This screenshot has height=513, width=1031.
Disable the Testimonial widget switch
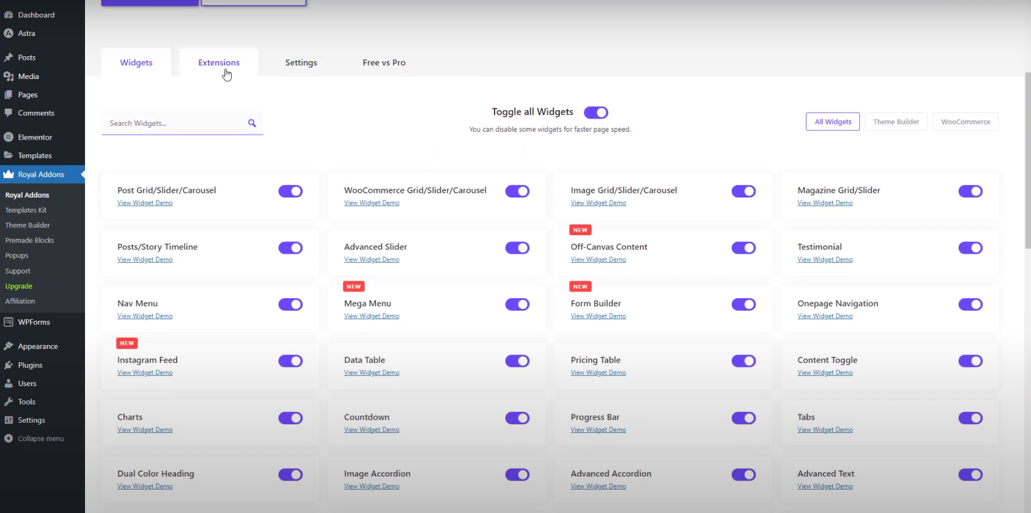[970, 248]
